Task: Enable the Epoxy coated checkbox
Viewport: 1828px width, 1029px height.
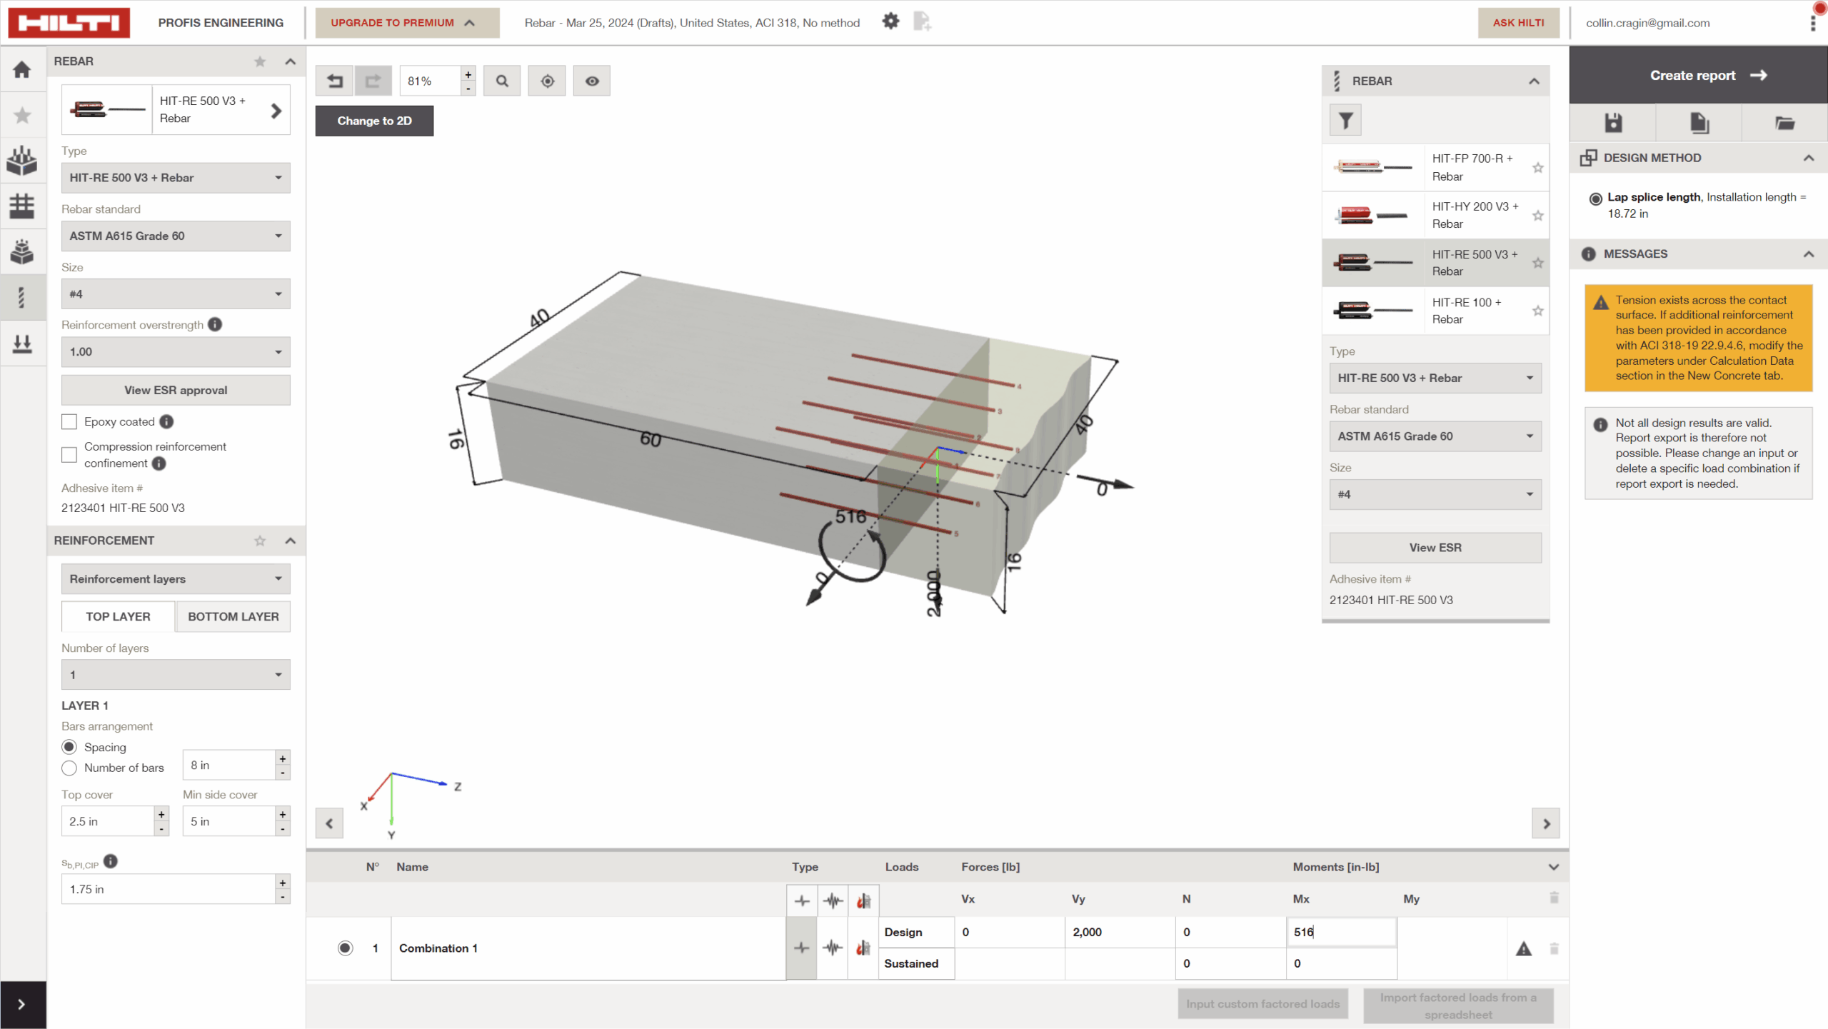Action: click(x=69, y=422)
